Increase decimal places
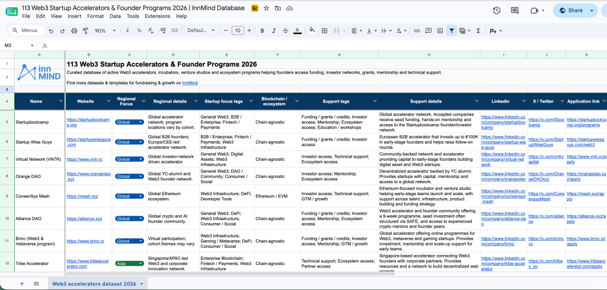 (162, 31)
